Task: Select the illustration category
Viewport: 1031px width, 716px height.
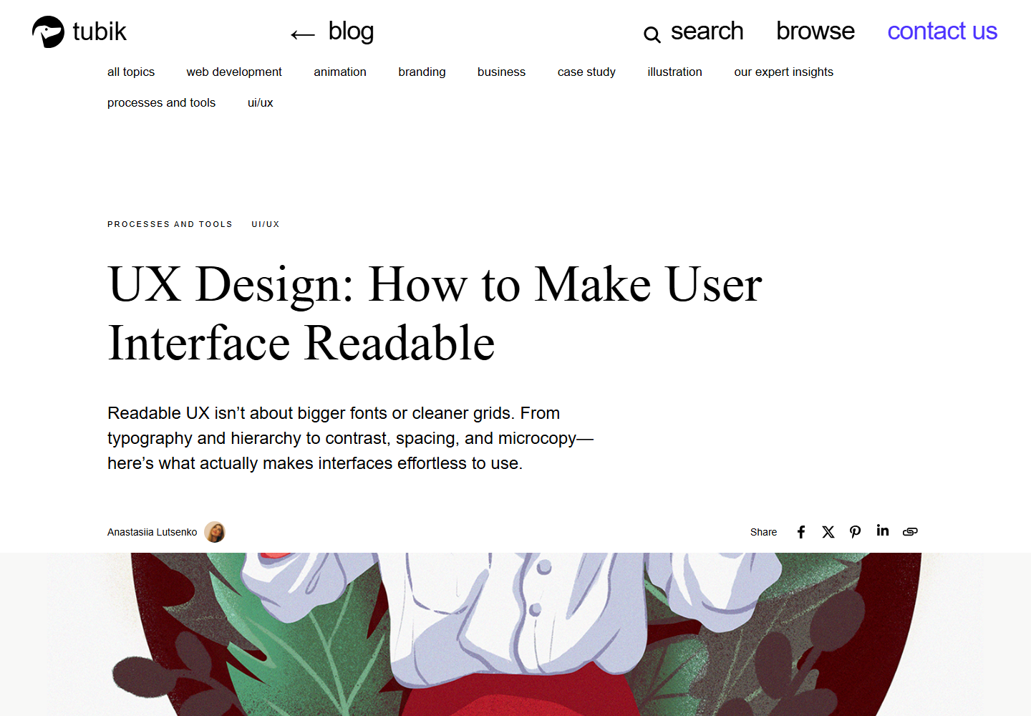Action: click(674, 72)
